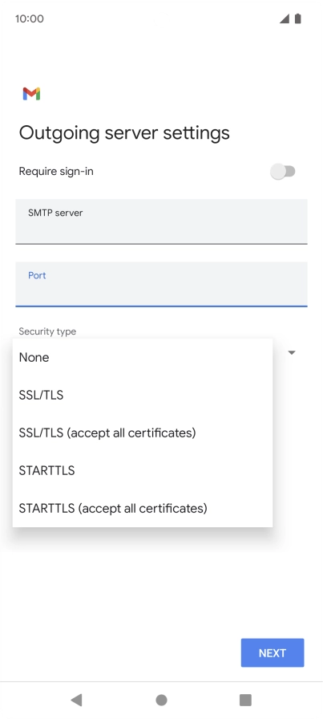The width and height of the screenshot is (323, 719).
Task: Collapse the Security type dropdown arrow
Action: click(x=292, y=352)
